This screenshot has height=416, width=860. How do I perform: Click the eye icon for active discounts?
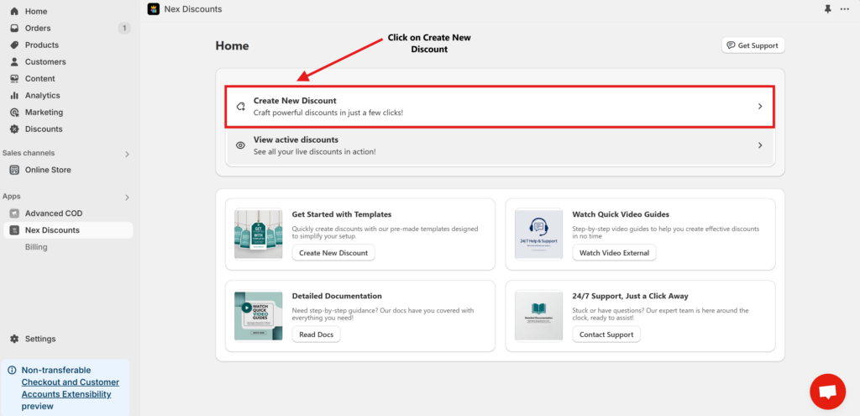click(x=240, y=145)
